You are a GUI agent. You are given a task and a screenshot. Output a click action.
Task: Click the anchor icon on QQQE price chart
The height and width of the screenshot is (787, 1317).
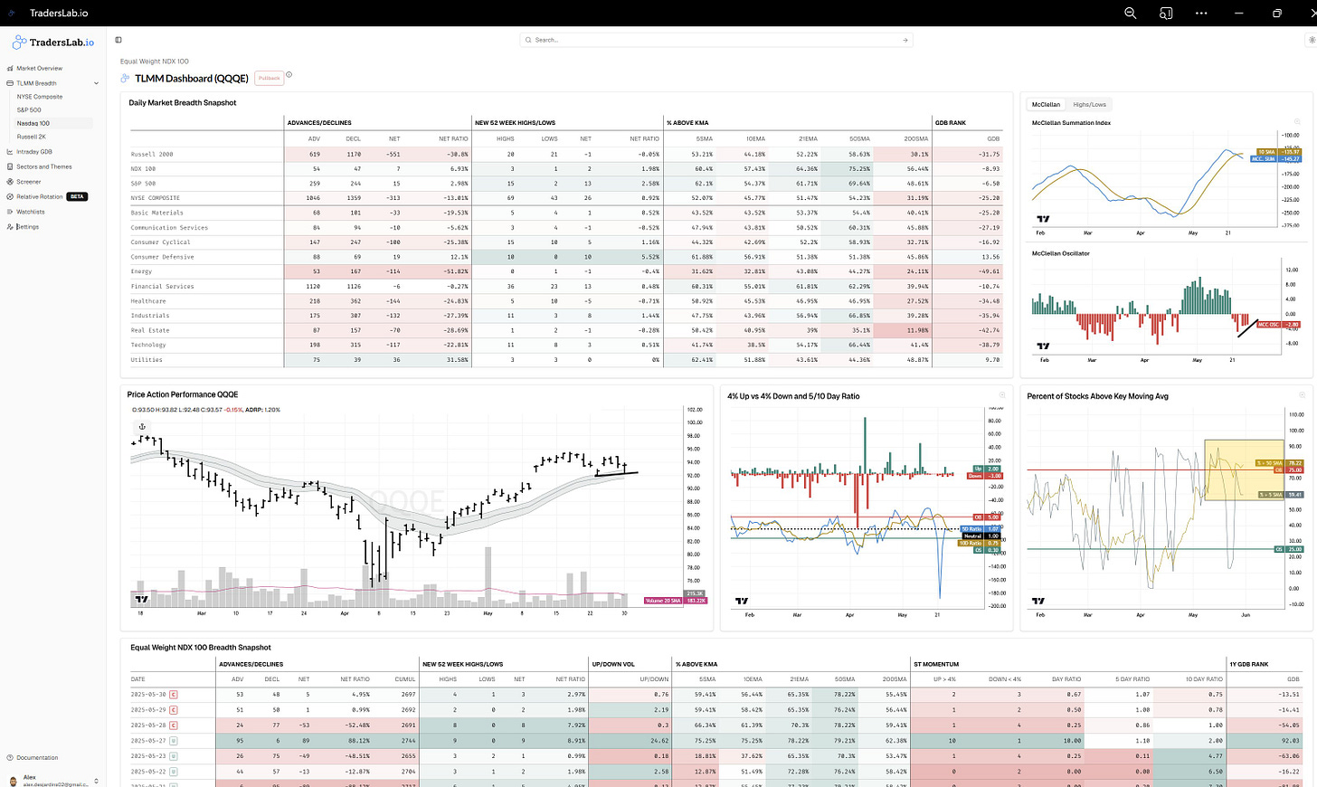(x=142, y=426)
